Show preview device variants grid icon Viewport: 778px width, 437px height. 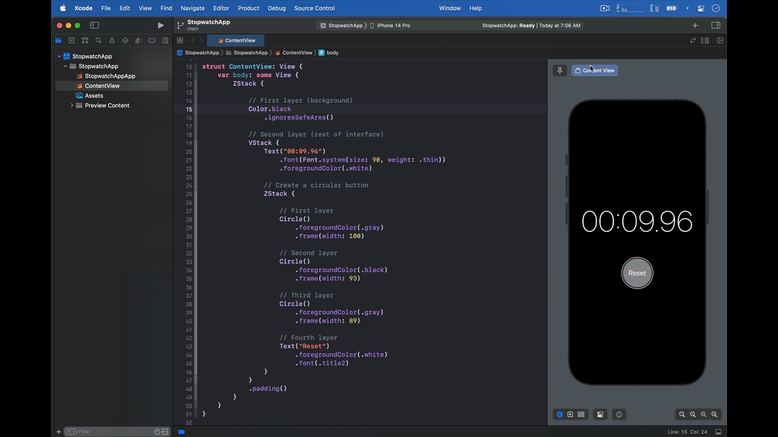580,415
